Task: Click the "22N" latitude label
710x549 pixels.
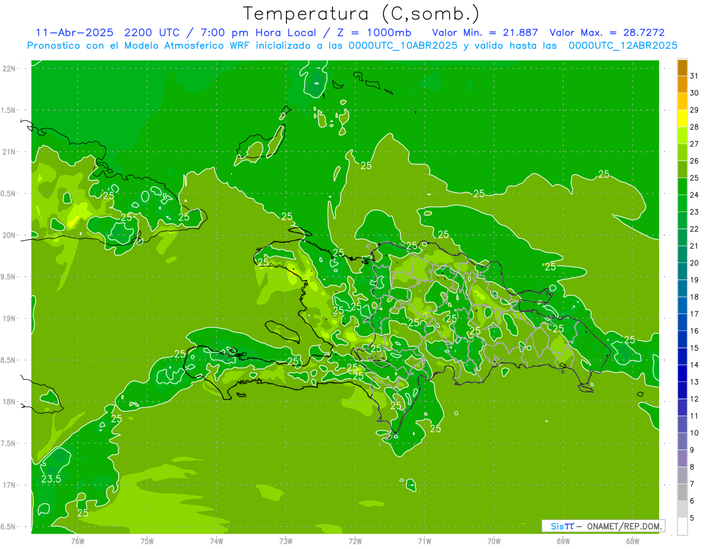Action: (9, 69)
